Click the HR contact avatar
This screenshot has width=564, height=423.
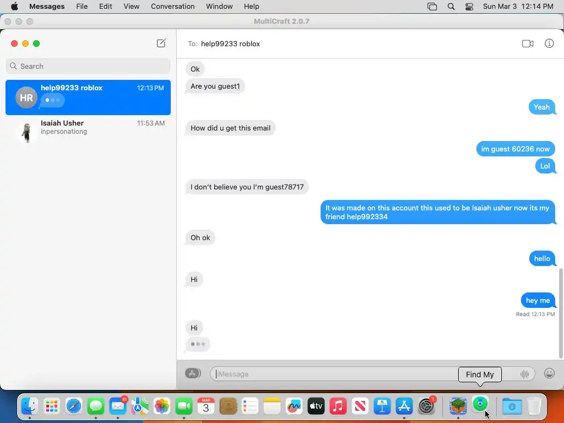point(26,97)
